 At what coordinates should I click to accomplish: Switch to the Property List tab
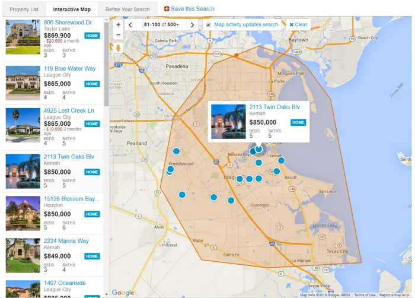tap(24, 9)
